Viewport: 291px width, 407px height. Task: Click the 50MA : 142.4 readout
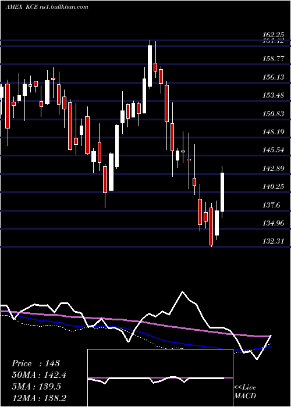coord(39,375)
